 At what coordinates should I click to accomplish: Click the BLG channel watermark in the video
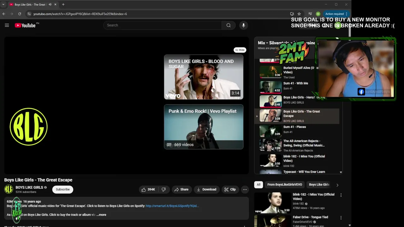tap(29, 126)
